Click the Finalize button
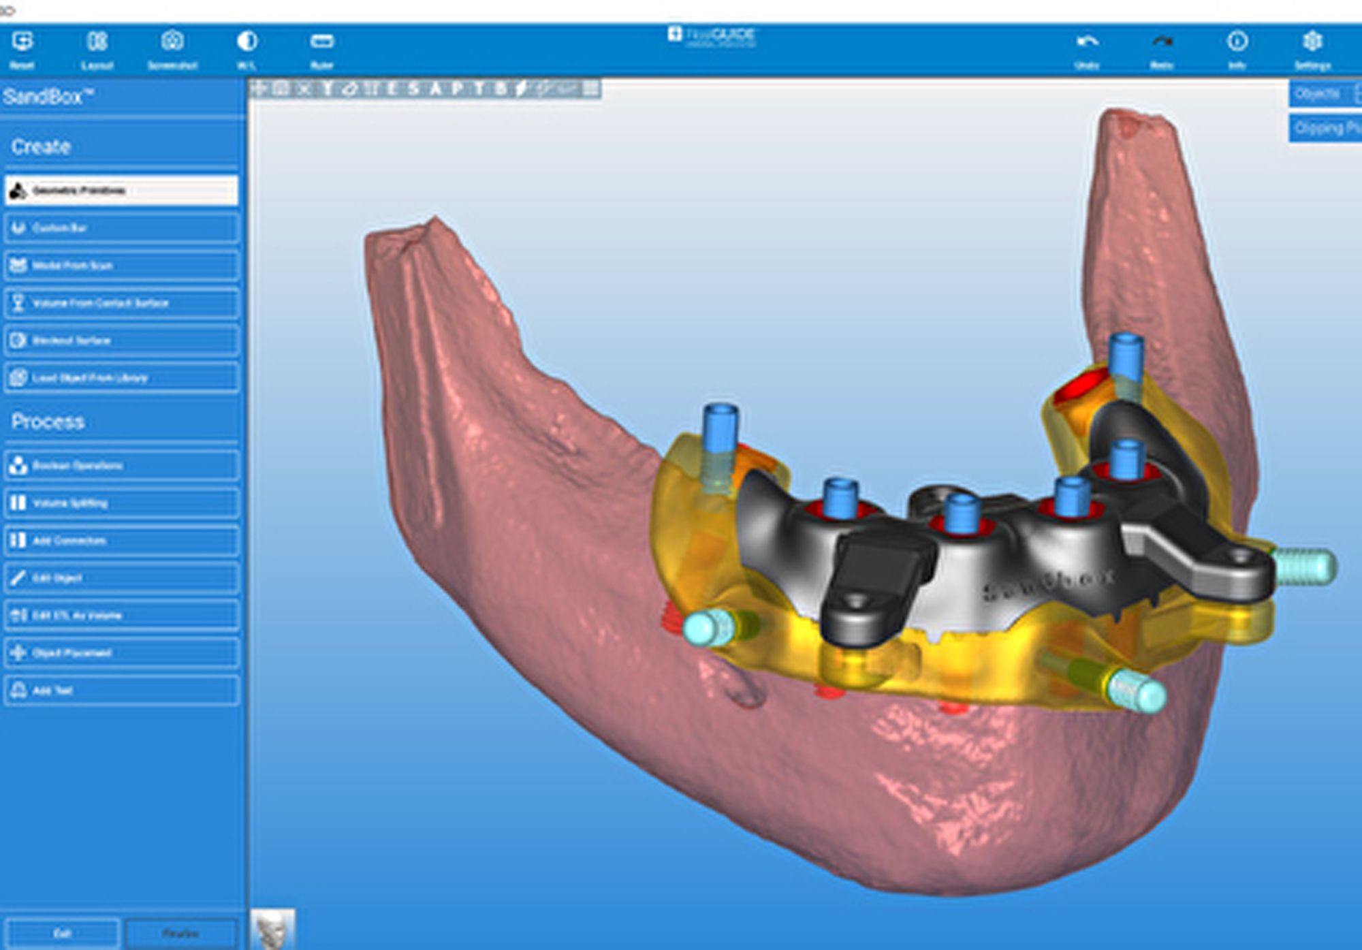The height and width of the screenshot is (950, 1362). (181, 933)
